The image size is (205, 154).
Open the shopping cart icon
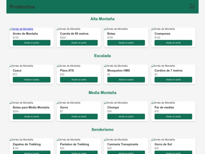point(192,6)
